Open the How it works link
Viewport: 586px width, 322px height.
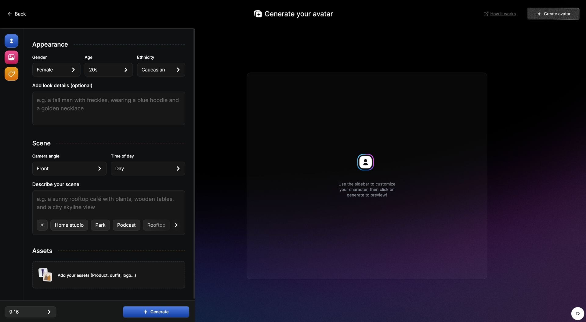pyautogui.click(x=503, y=14)
